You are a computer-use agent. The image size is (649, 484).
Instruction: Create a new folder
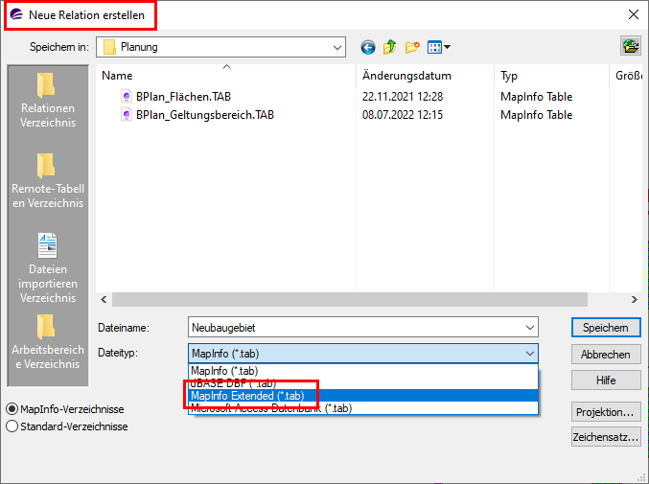coord(413,47)
